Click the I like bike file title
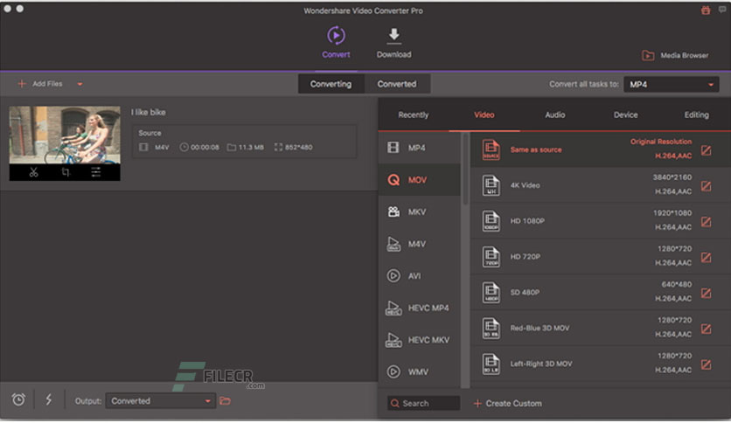 [x=149, y=112]
